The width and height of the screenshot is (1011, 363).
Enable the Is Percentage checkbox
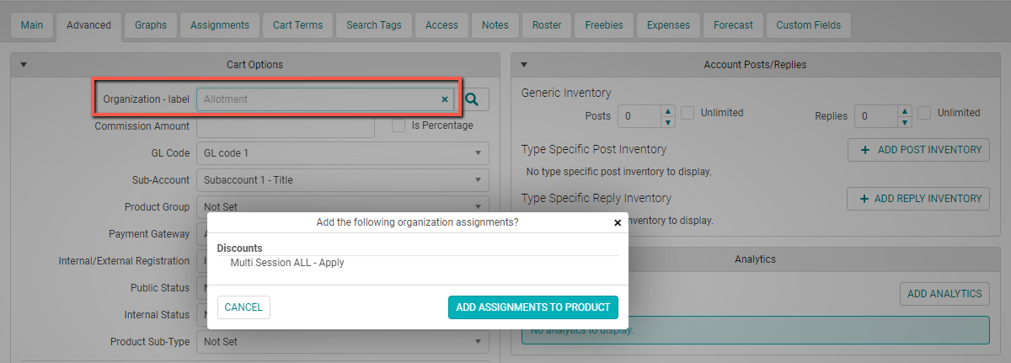[399, 125]
